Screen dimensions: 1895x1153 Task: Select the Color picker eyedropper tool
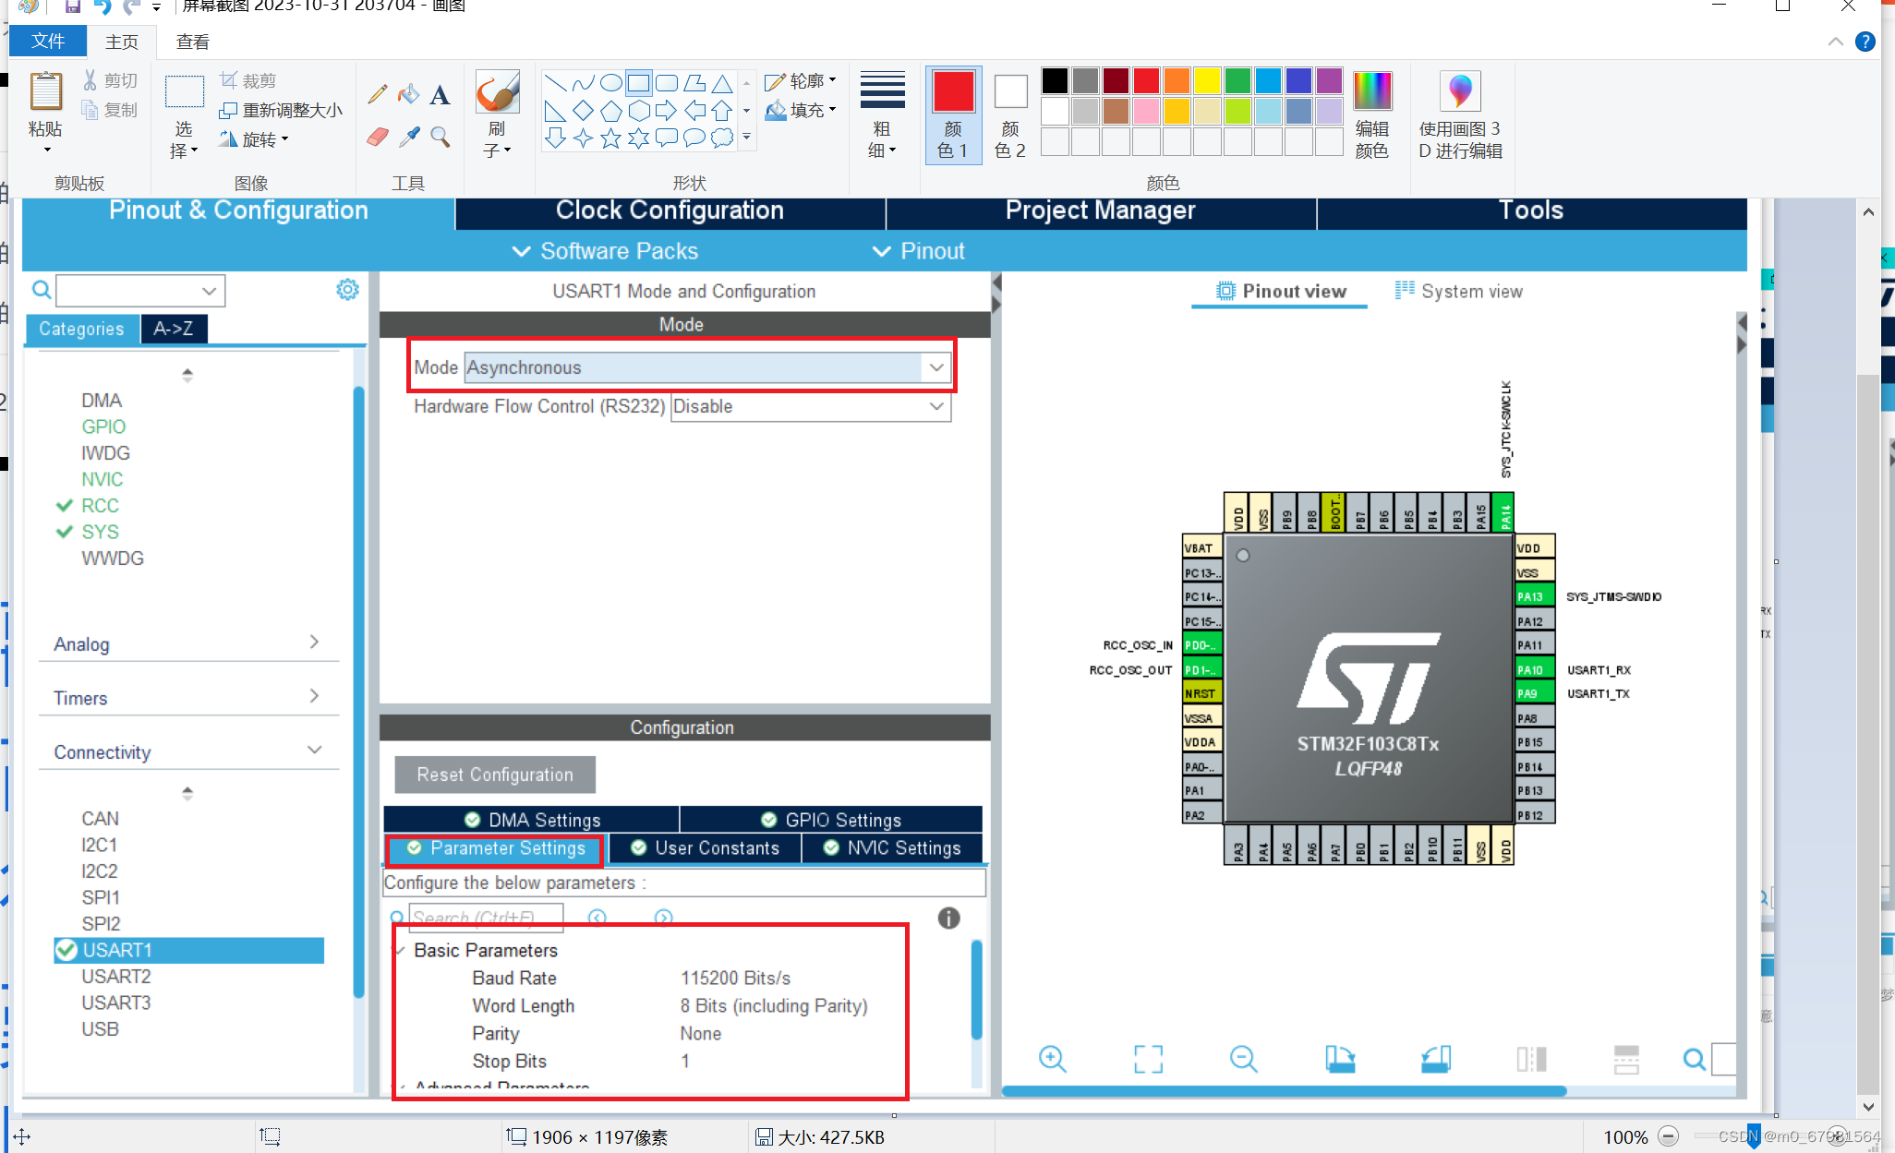point(409,137)
